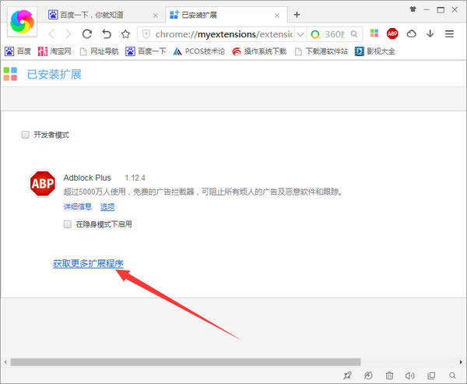
Task: Open the 影视大全 bookmark
Action: tap(374, 51)
